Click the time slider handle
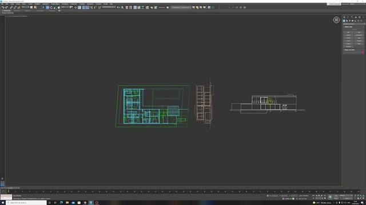366x205 pixels. [x=10, y=188]
